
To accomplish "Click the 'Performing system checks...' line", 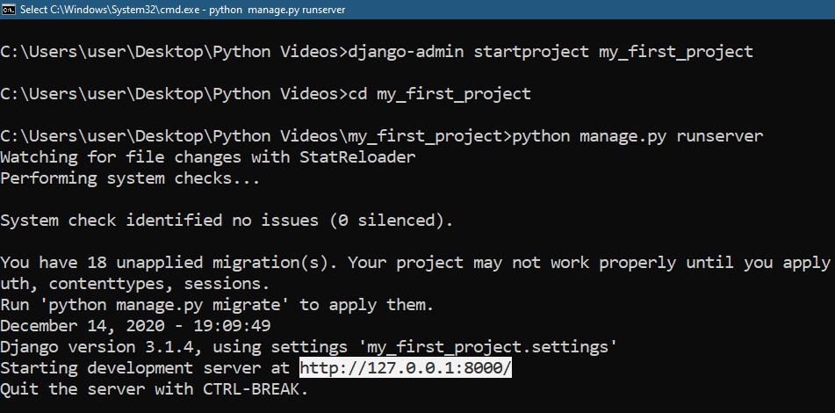I will (130, 178).
